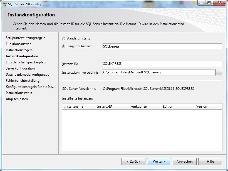Minimize the SQL Server 2012-Setup window
Image resolution: width=228 pixels, height=171 pixels.
[x=202, y=3]
